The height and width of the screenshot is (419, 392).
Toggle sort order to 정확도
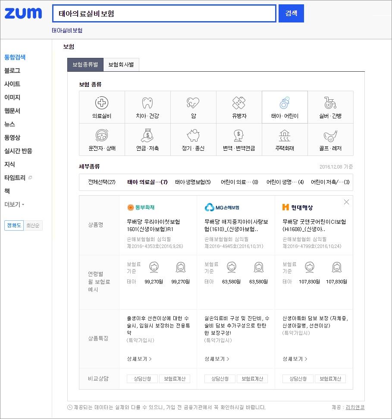pos(14,225)
